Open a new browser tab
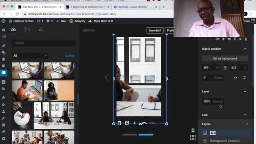Image resolution: width=256 pixels, height=144 pixels. [164, 7]
